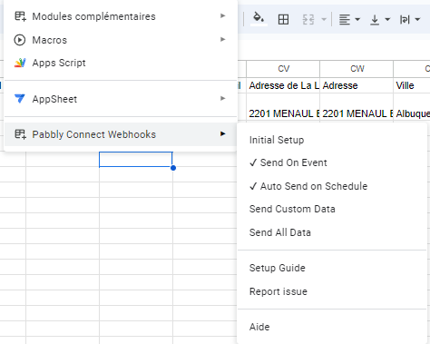Click the Modules complémentaires icon
This screenshot has width=430, height=344.
coord(20,16)
